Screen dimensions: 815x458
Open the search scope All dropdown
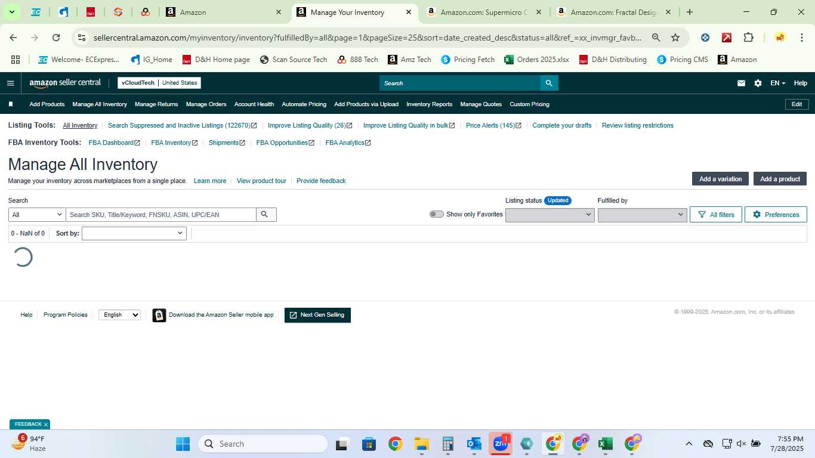point(37,215)
